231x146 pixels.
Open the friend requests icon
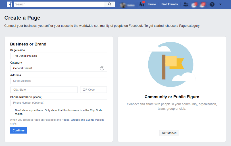coord(186,4)
